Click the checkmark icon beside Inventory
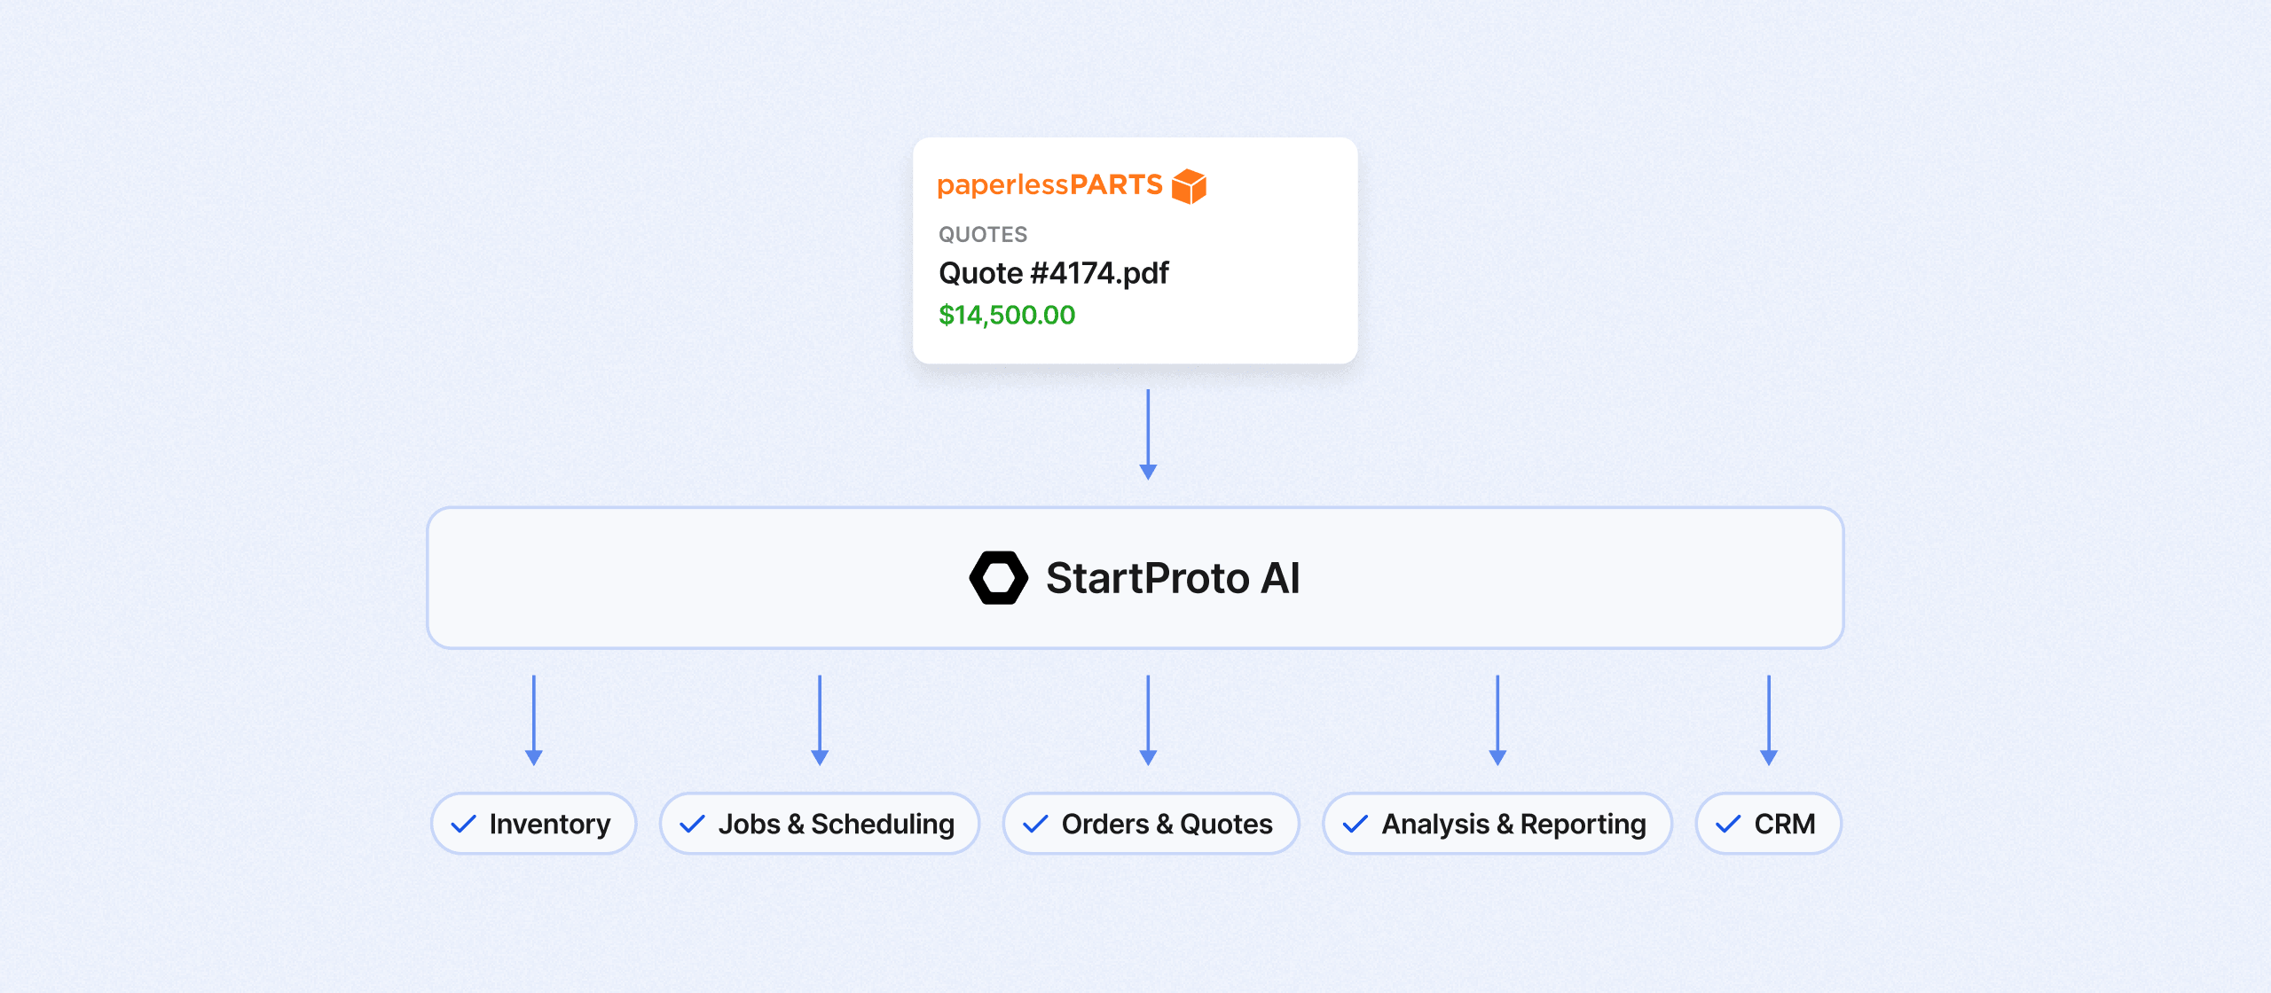The height and width of the screenshot is (993, 2271). coord(463,825)
